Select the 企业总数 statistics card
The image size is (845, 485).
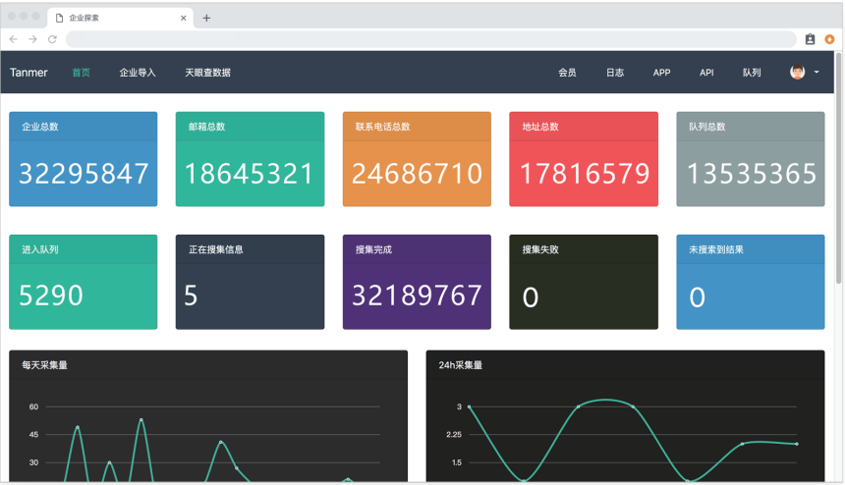coord(83,159)
